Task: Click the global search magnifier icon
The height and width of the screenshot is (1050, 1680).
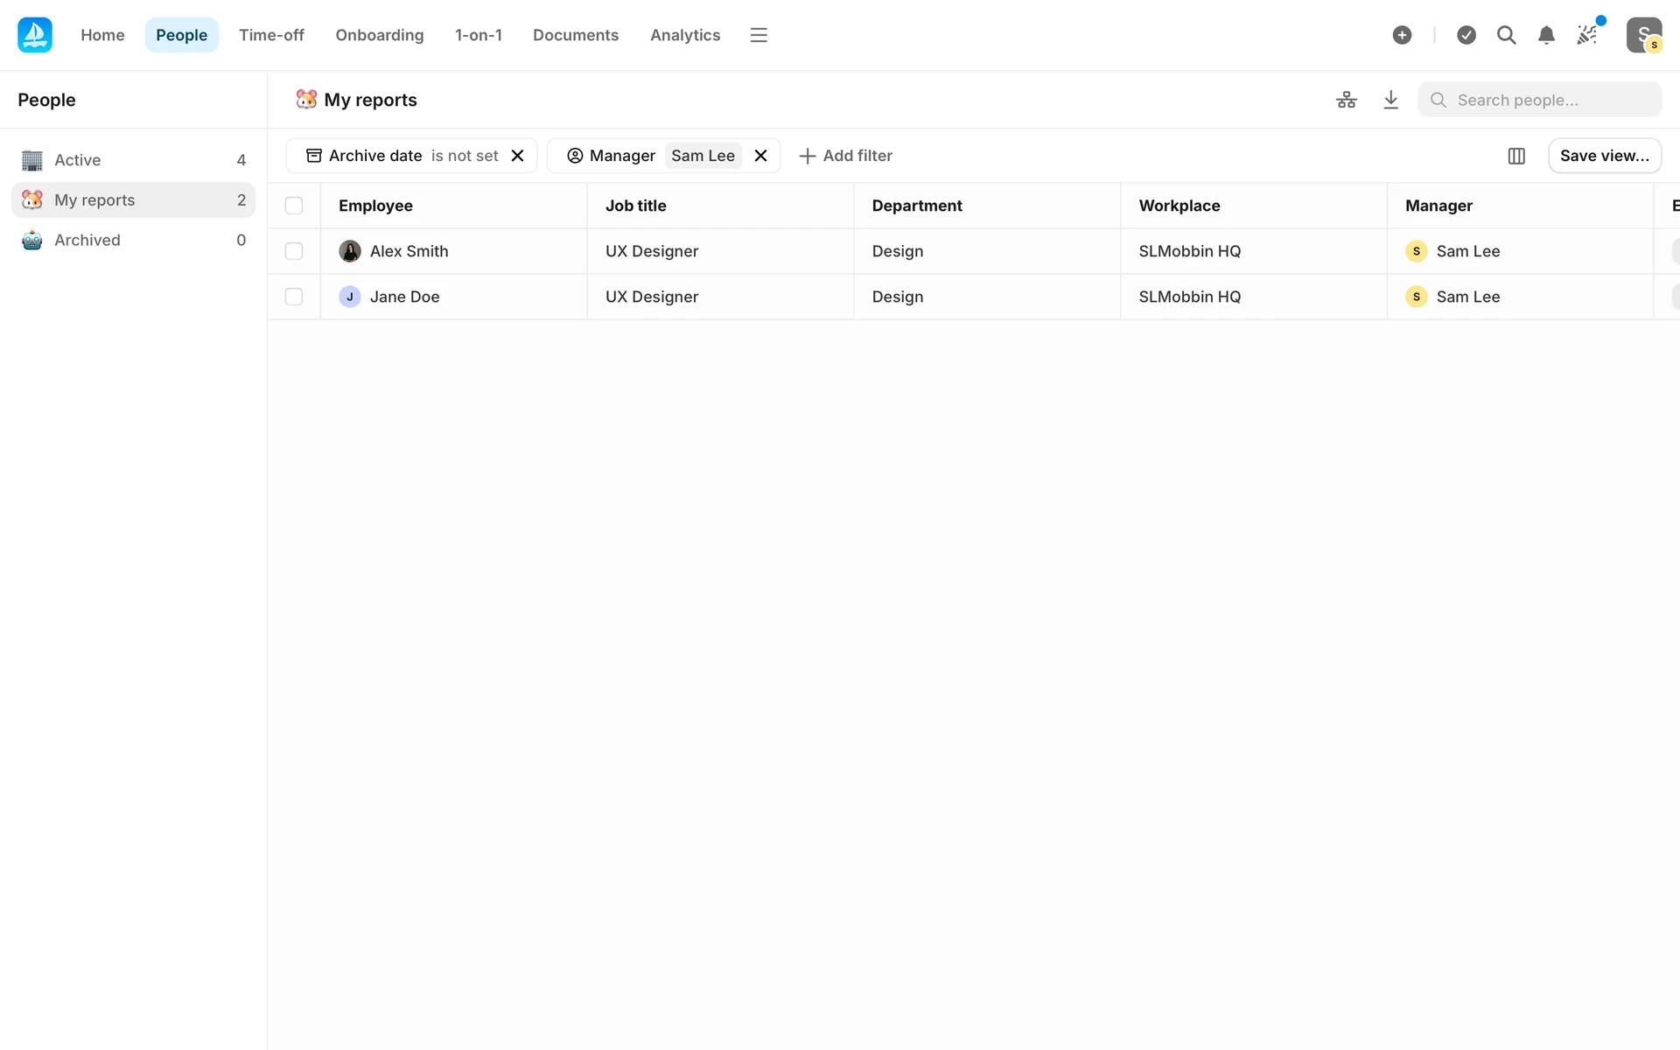Action: (1506, 35)
